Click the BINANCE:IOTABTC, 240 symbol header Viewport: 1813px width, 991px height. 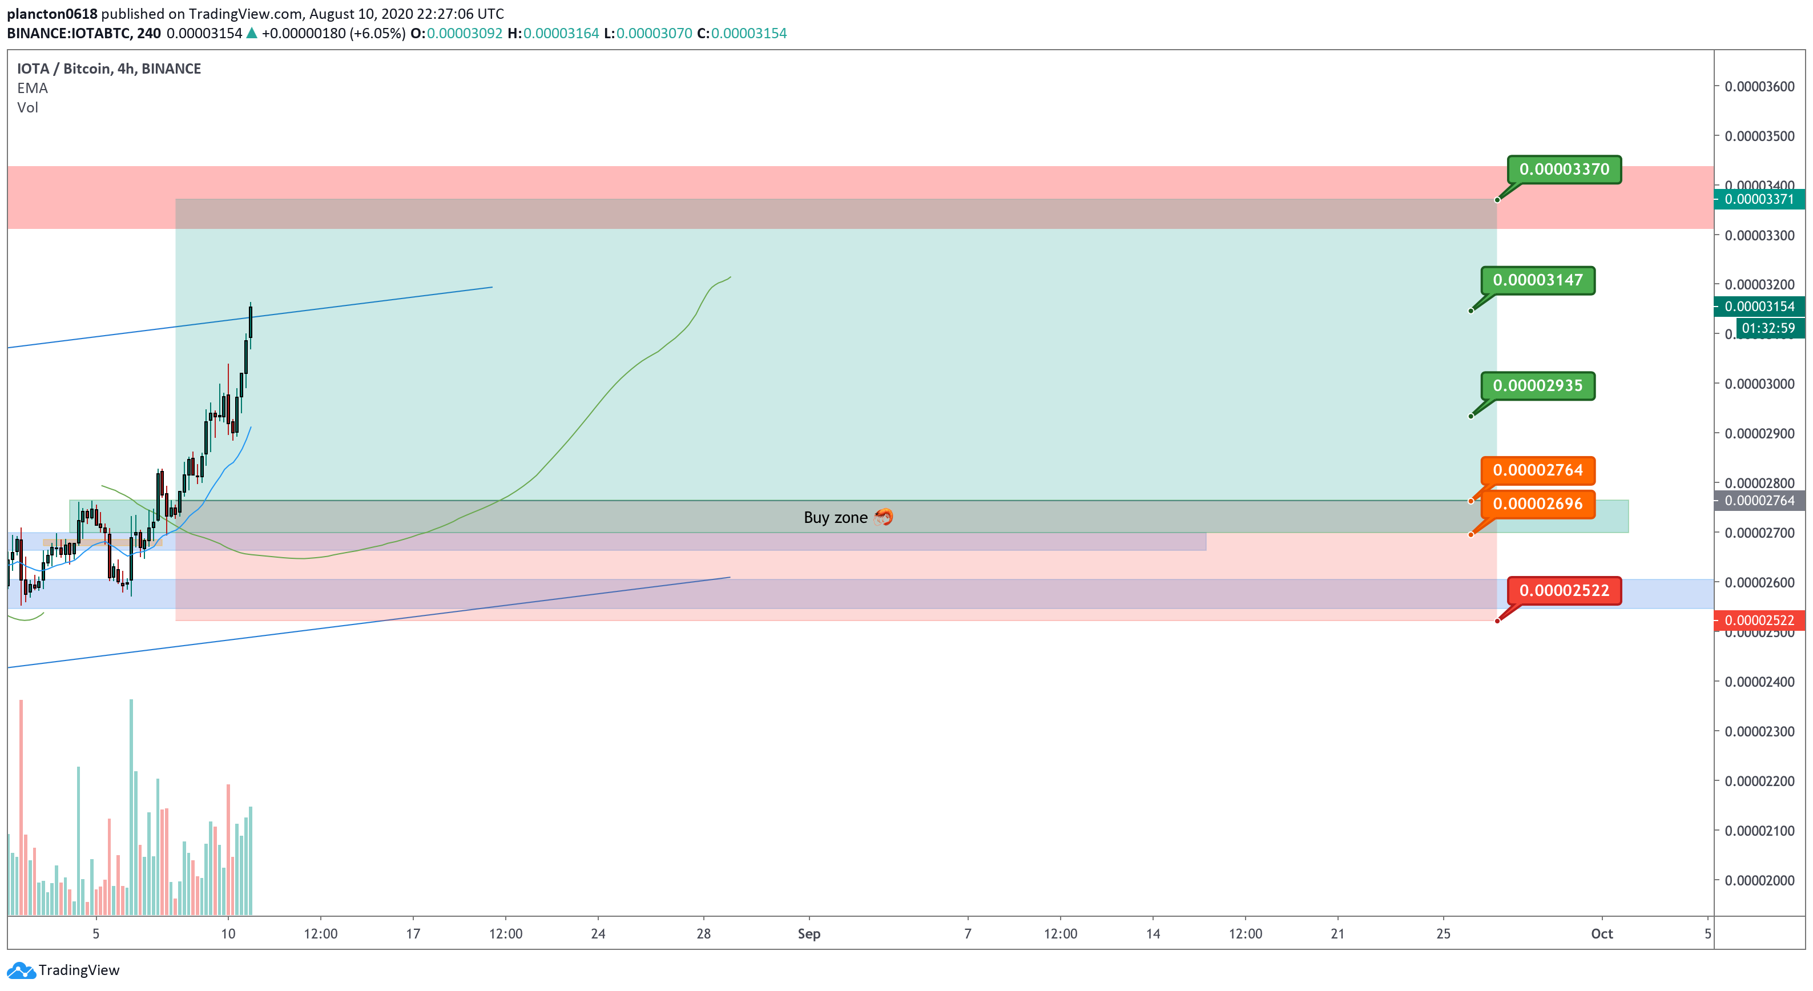pos(84,33)
